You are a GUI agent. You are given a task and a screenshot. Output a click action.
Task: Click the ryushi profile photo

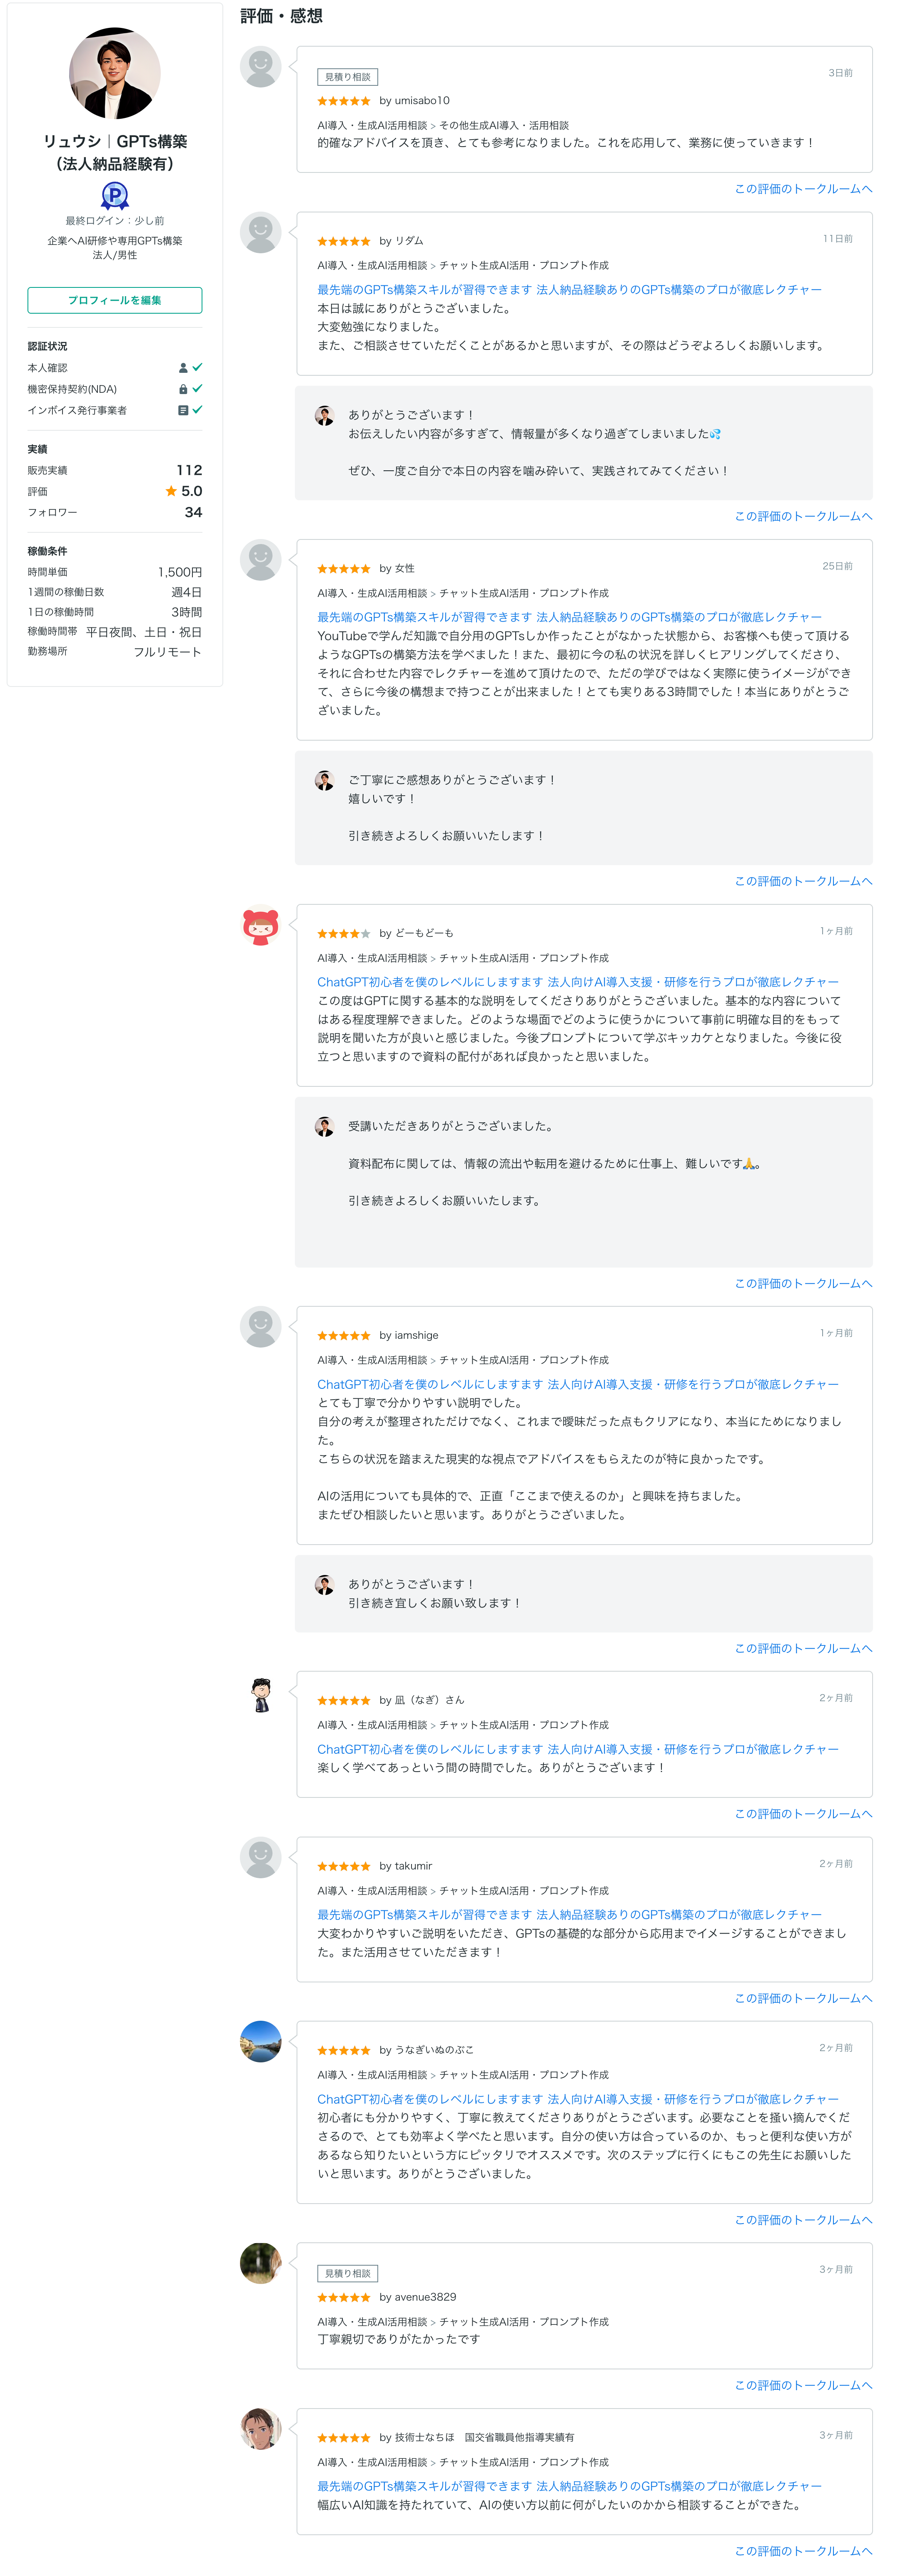114,73
